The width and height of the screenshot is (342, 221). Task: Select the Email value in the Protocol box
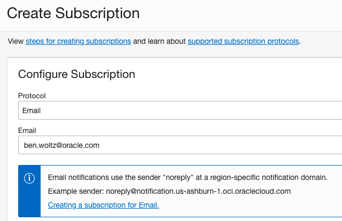[32, 111]
